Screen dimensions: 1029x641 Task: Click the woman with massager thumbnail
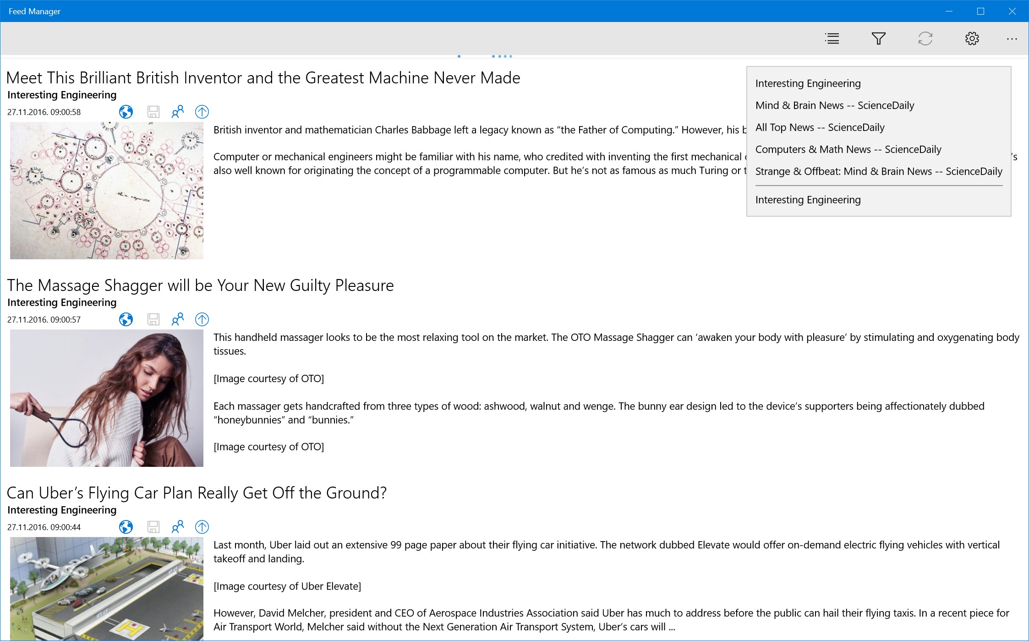pyautogui.click(x=107, y=398)
